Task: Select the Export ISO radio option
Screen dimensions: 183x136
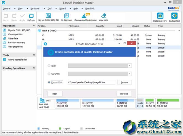Action: tap(49, 82)
